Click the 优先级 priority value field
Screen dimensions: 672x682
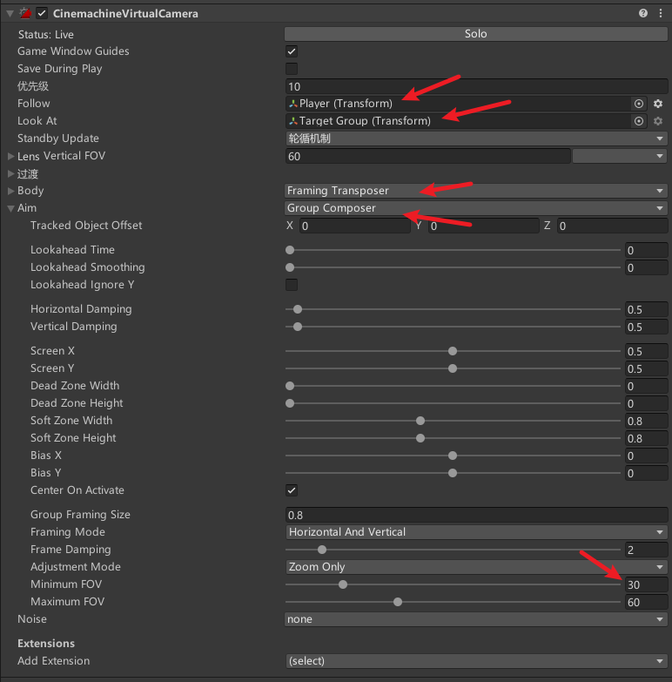pyautogui.click(x=476, y=86)
